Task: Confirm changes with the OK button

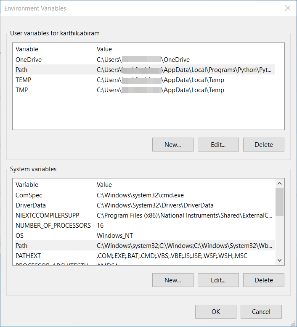Action: pyautogui.click(x=215, y=311)
